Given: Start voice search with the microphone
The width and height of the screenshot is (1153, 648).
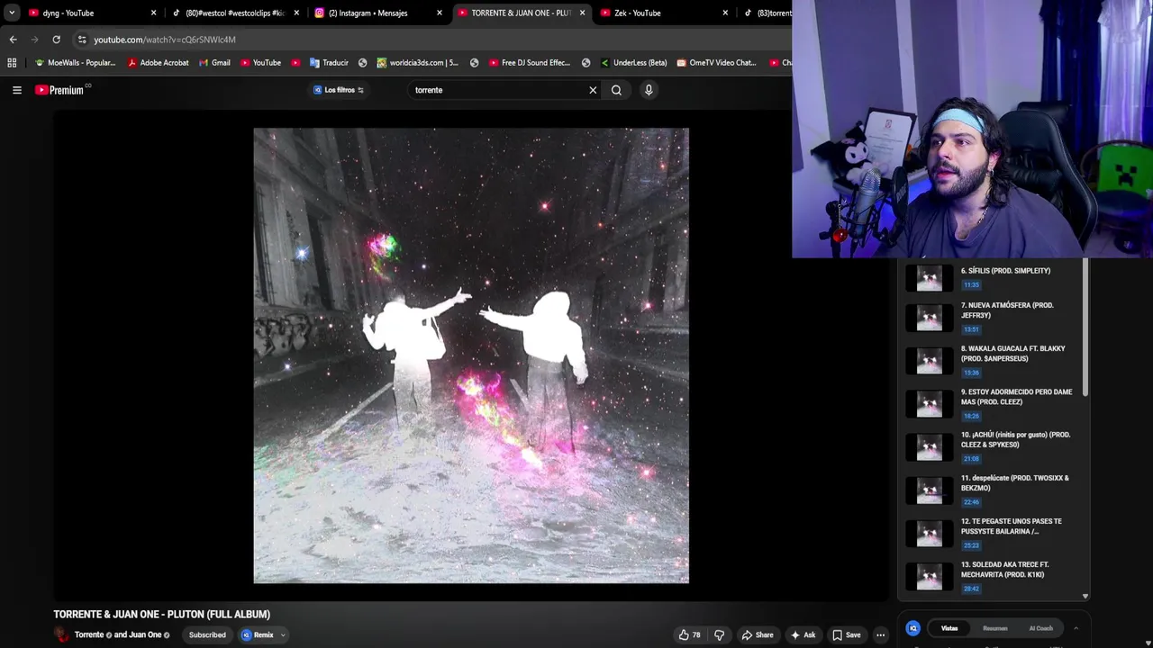Looking at the screenshot, I should [x=649, y=90].
